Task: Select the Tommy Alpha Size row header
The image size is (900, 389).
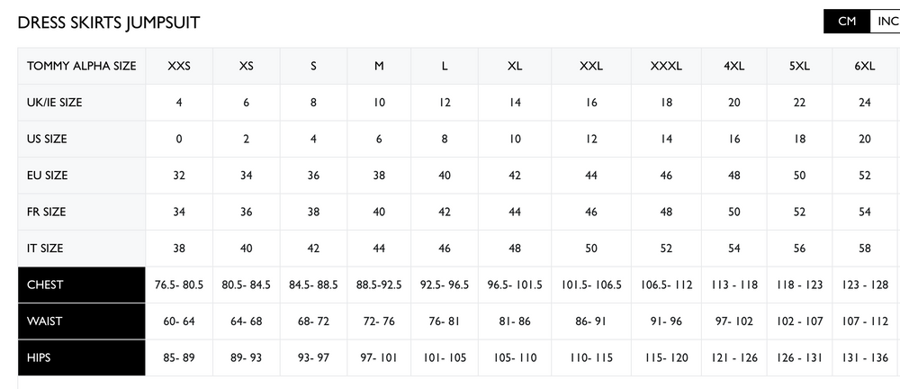Action: (x=82, y=66)
